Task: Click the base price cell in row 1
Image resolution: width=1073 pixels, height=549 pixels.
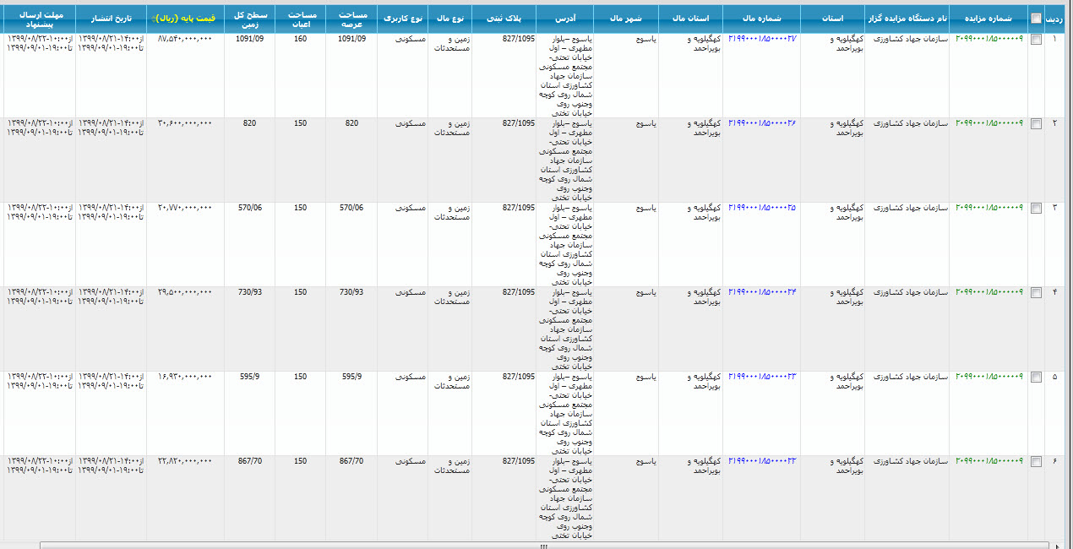Action: point(184,39)
